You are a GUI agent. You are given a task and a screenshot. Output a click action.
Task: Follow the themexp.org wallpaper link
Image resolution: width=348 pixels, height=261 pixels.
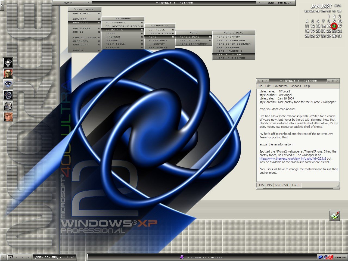pos(293,159)
